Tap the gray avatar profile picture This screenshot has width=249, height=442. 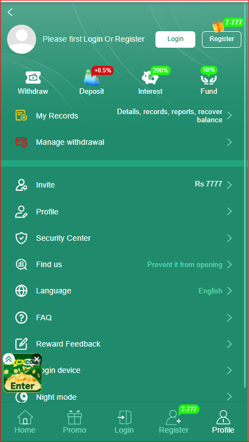click(21, 39)
